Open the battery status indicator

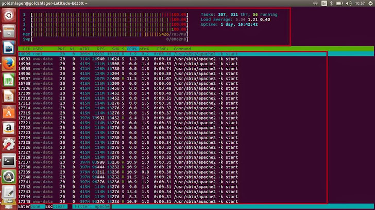[339, 3]
